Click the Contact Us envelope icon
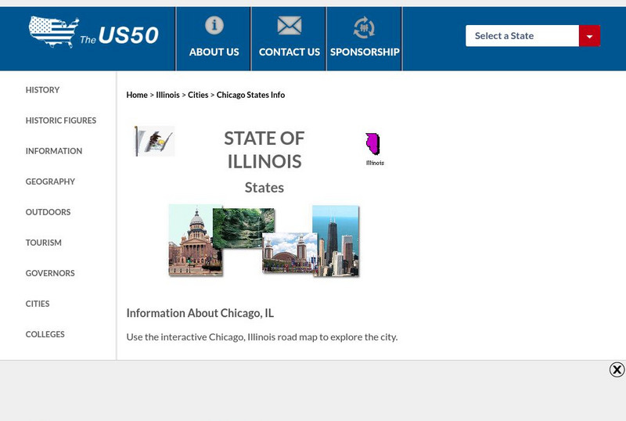This screenshot has height=421, width=626. tap(290, 26)
